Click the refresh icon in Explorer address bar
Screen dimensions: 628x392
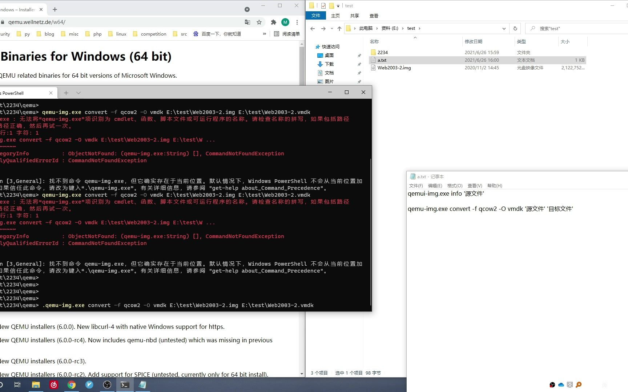(515, 28)
